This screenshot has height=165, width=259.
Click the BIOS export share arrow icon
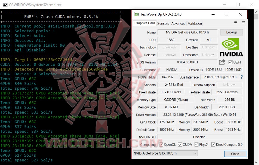click(x=222, y=62)
